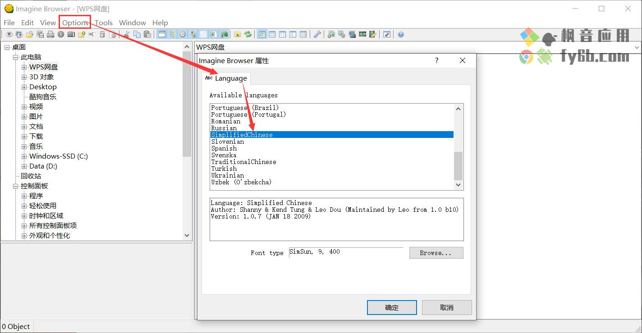Click the folder with magnifier toolbar icon

[x=30, y=34]
